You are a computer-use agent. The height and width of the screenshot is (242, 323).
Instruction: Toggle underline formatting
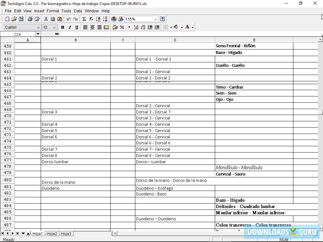[x=77, y=27]
